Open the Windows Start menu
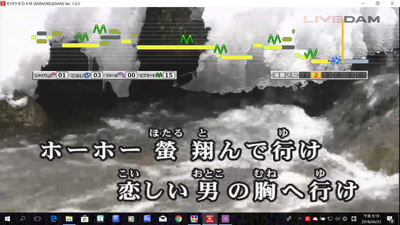Screen dimensions: 400x225 click(x=7, y=219)
